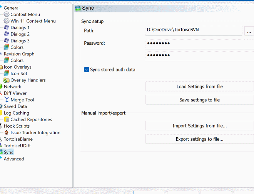Image resolution: width=254 pixels, height=194 pixels.
Task: Browse for sync path using ellipsis button
Action: coord(249,31)
